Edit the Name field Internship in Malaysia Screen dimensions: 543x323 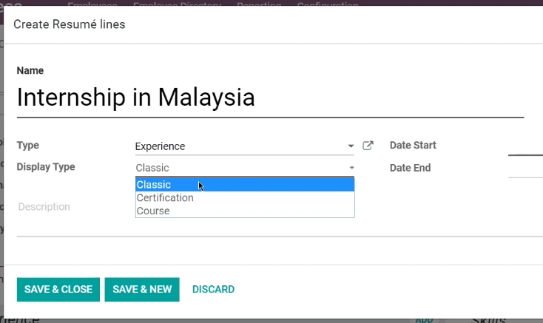point(270,98)
